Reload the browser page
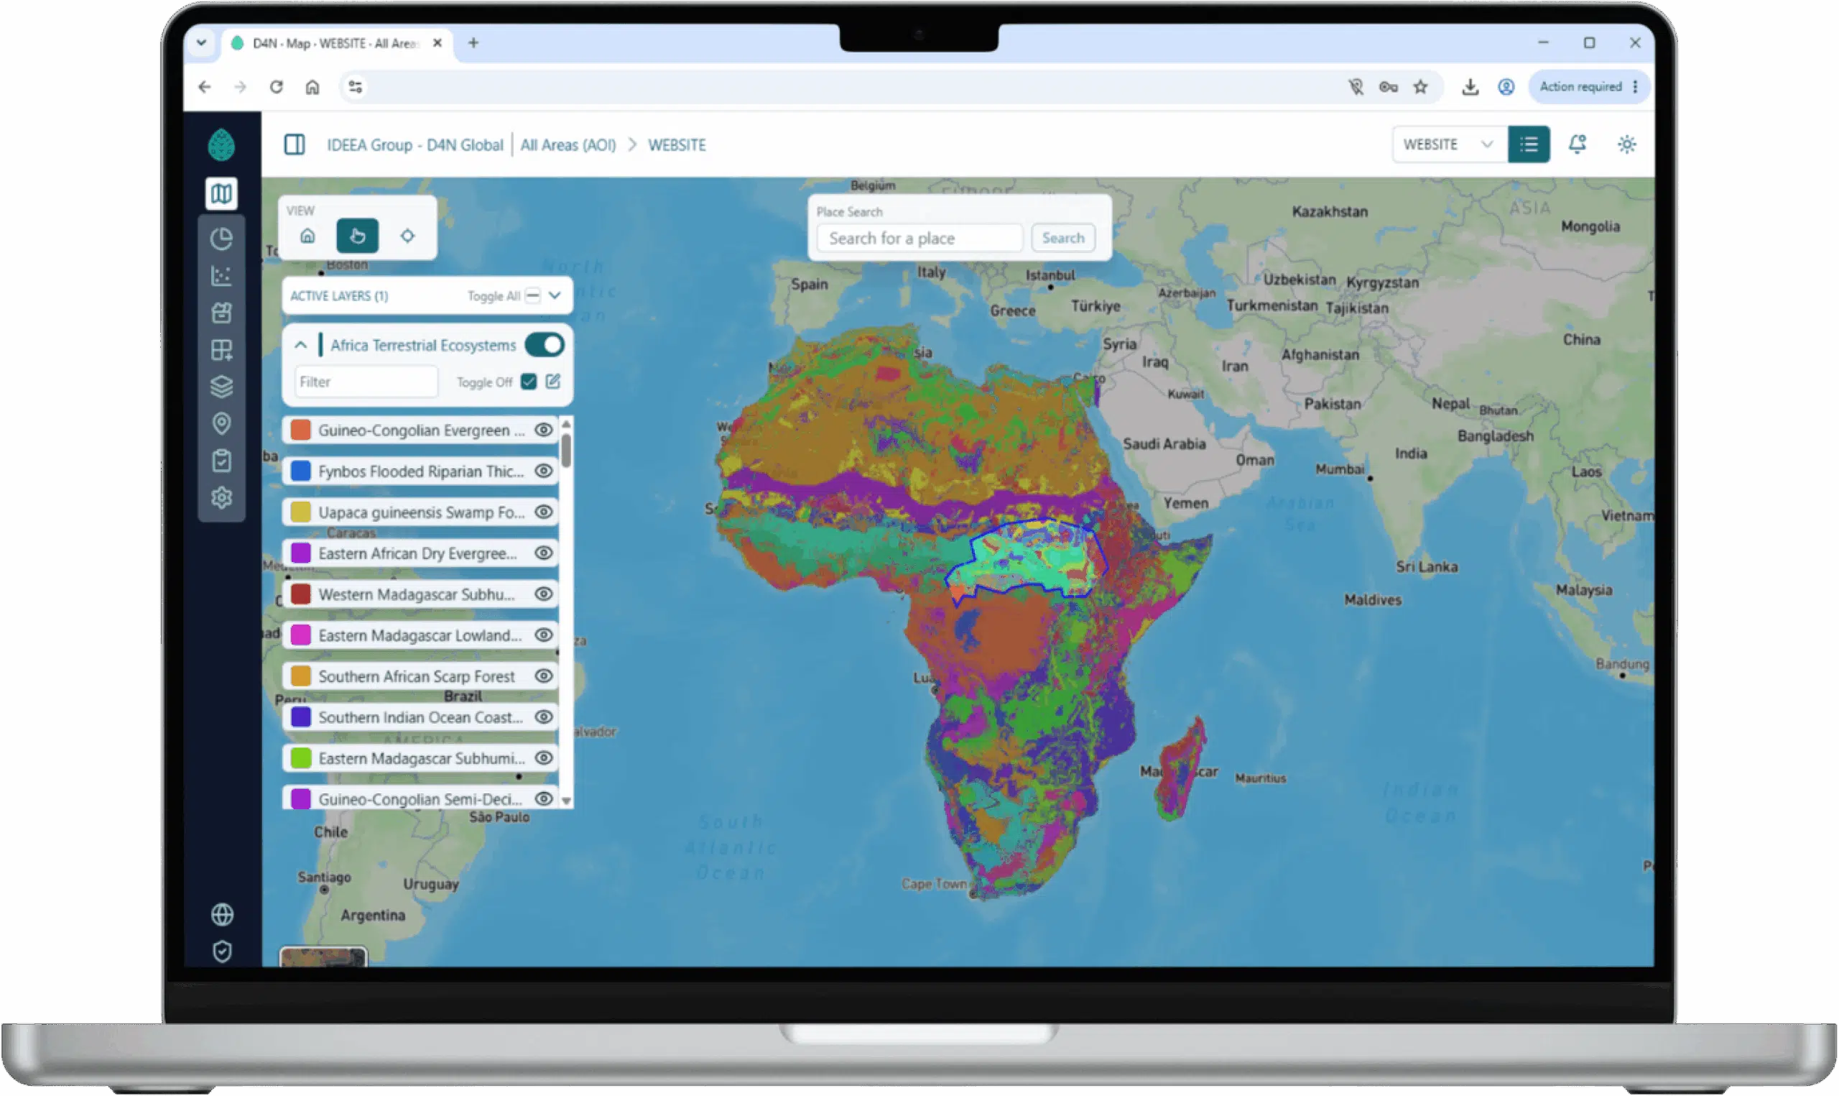This screenshot has height=1096, width=1839. coord(276,87)
